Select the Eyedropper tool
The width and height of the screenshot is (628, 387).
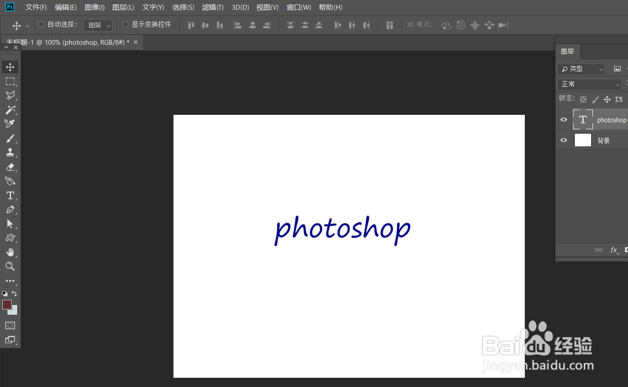10,124
